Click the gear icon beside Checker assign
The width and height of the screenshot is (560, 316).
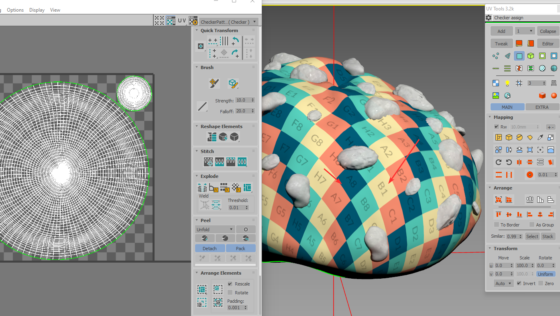click(489, 18)
